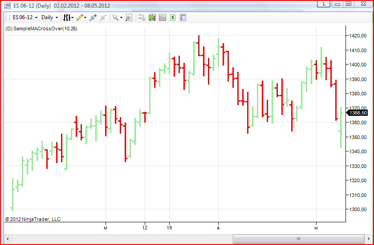This screenshot has width=374, height=245.
Task: Click the zoom out magnifier icon
Action: click(x=103, y=17)
